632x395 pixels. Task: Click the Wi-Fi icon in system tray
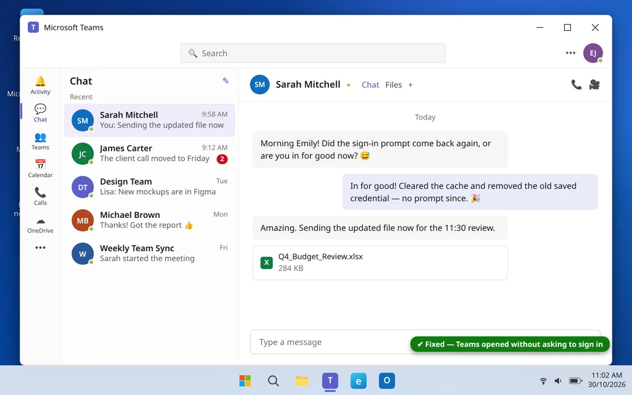(543, 381)
